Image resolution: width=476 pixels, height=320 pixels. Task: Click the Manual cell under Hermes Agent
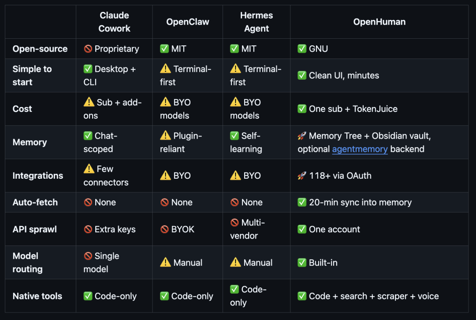[257, 262]
